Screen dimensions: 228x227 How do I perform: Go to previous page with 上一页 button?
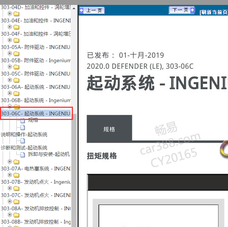92,10
